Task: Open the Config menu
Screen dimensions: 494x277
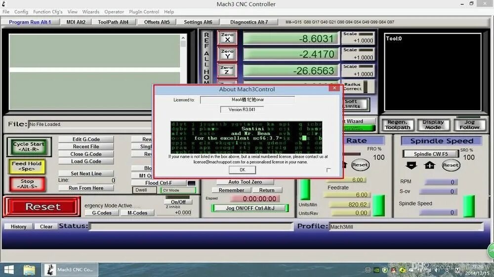Action: [x=21, y=12]
